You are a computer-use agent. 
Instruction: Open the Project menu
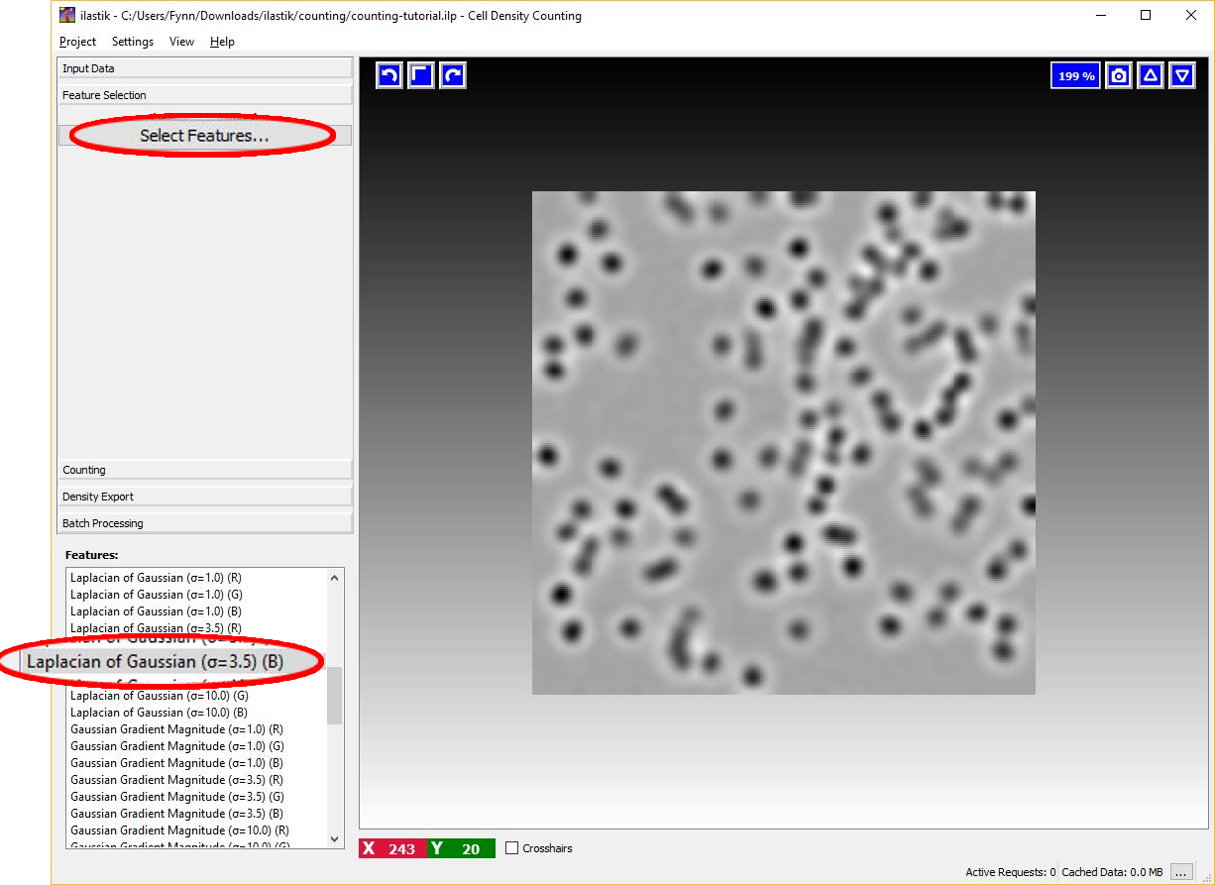coord(77,42)
